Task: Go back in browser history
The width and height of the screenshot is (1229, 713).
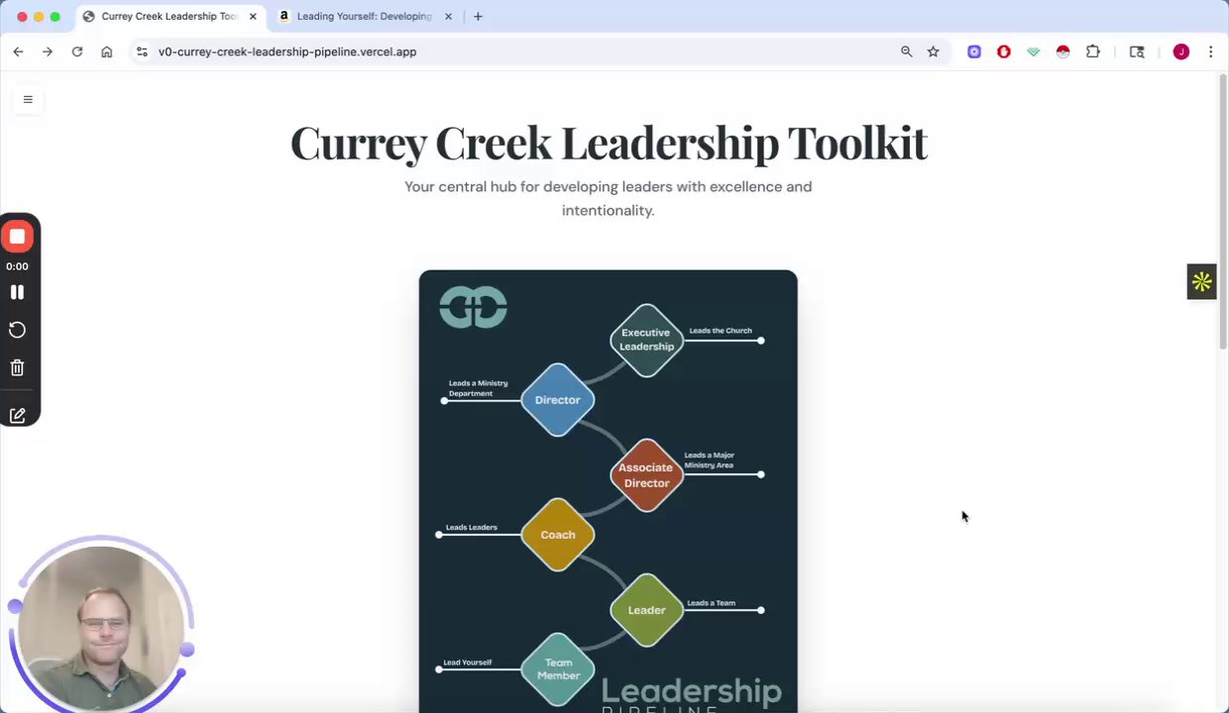Action: click(x=18, y=51)
